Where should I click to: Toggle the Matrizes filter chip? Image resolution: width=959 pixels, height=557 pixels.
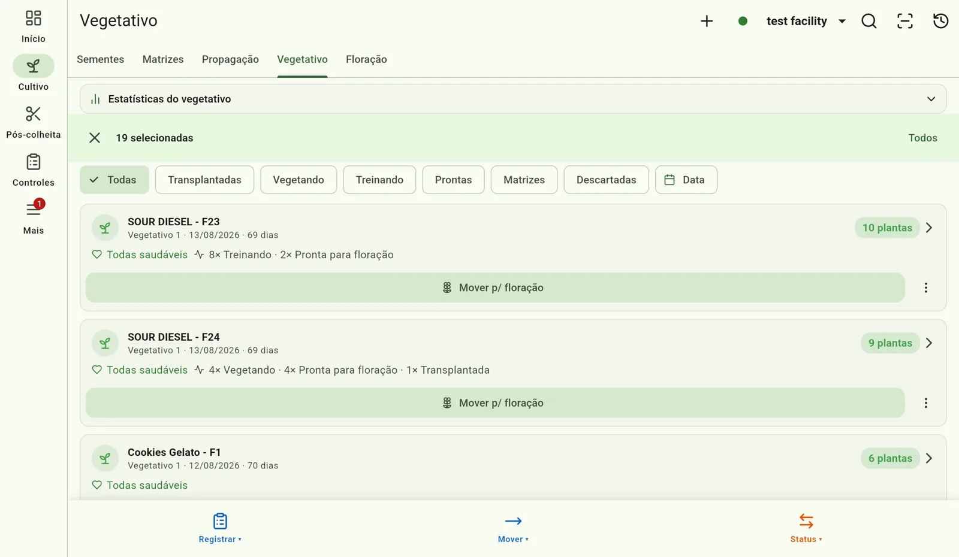tap(524, 180)
